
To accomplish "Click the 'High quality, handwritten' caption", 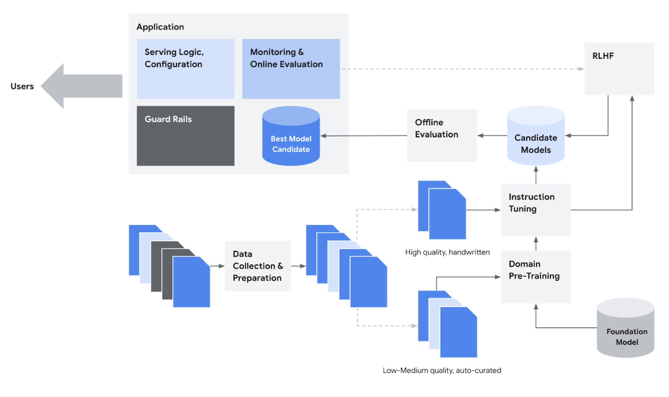I will pyautogui.click(x=447, y=252).
